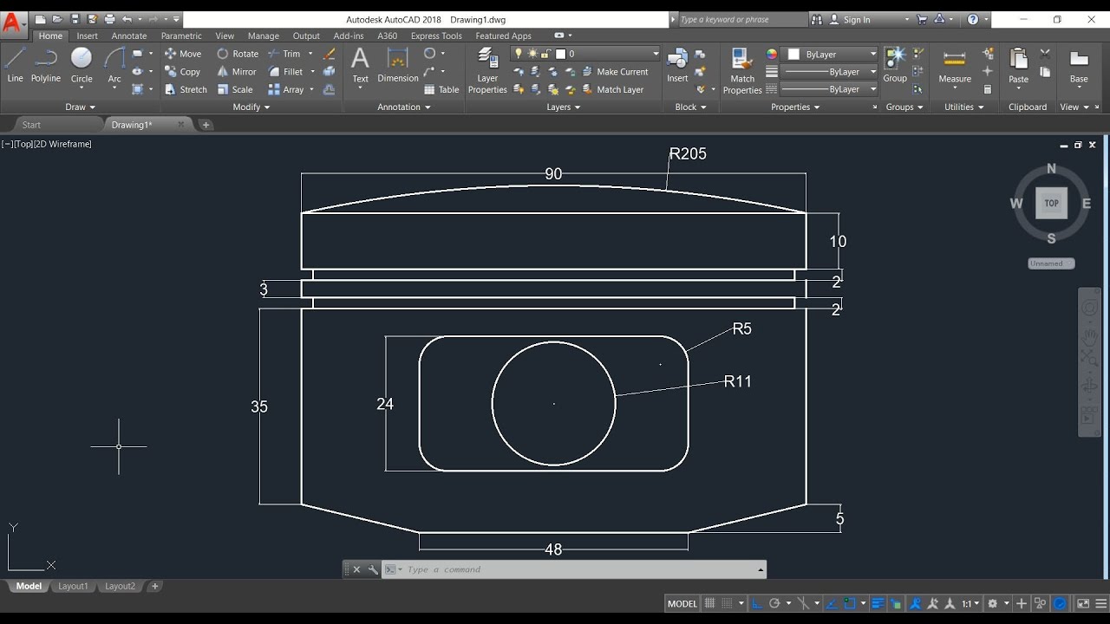Switch to the Manage ribbon tab
Viewport: 1110px width, 624px height.
click(x=263, y=36)
